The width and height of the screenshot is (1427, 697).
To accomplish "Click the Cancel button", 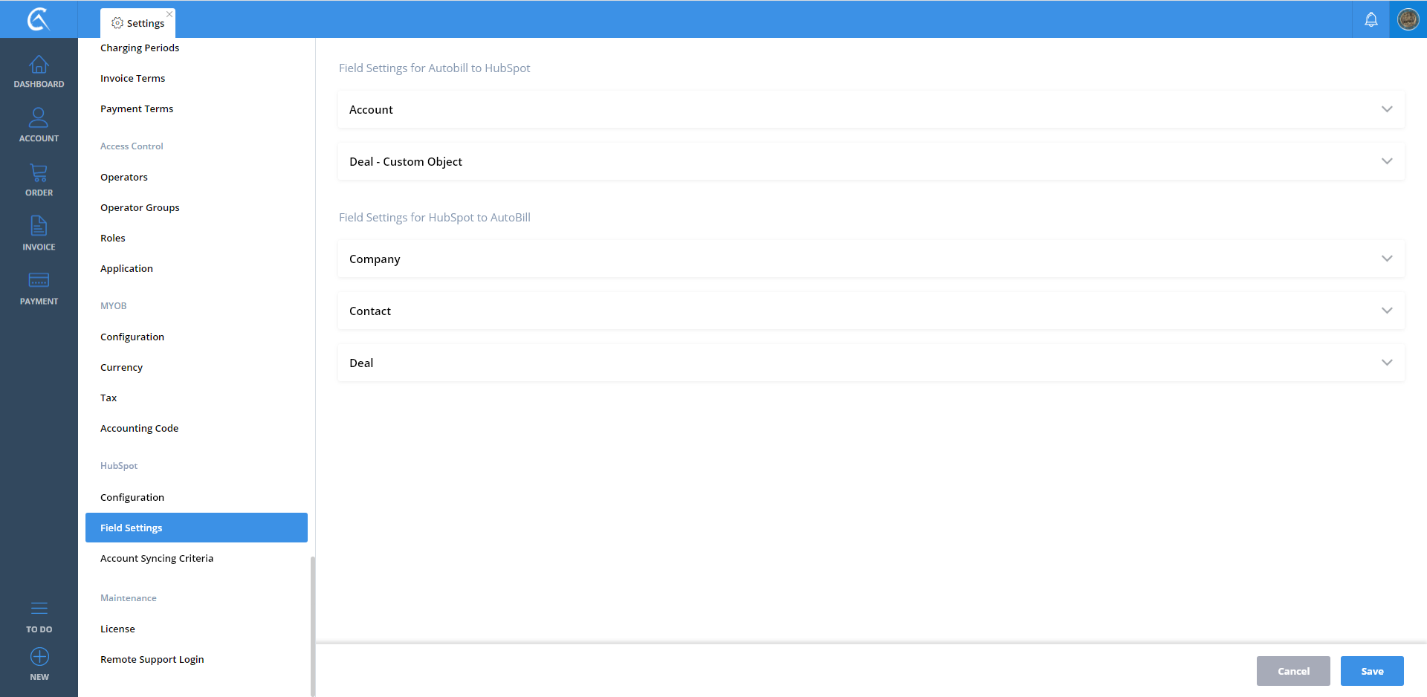I will [1292, 671].
